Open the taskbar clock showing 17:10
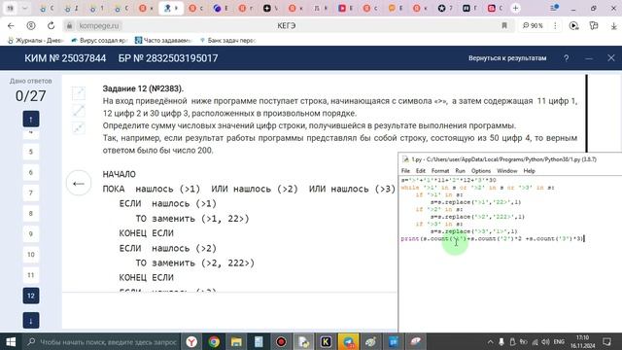Image resolution: width=622 pixels, height=350 pixels. pyautogui.click(x=583, y=341)
